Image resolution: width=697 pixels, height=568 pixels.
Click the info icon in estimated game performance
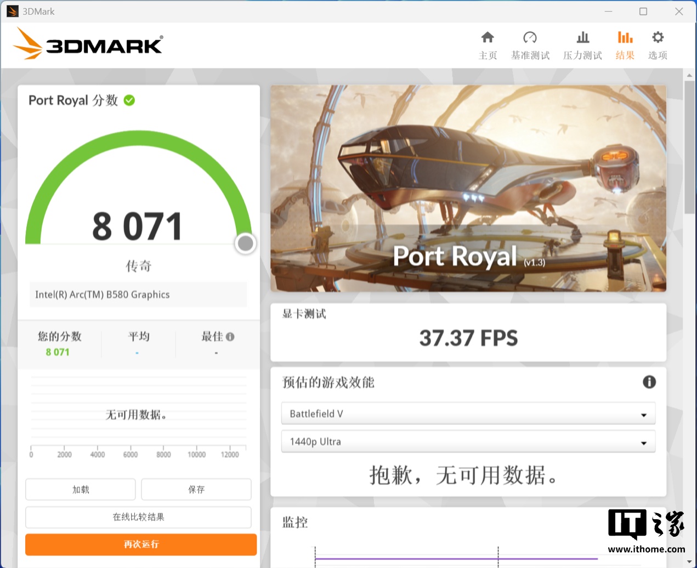[x=649, y=382]
